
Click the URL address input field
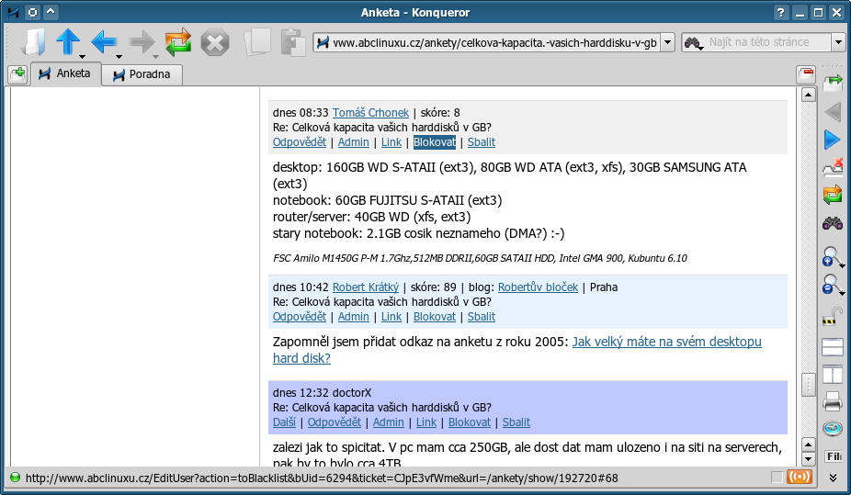[x=494, y=42]
